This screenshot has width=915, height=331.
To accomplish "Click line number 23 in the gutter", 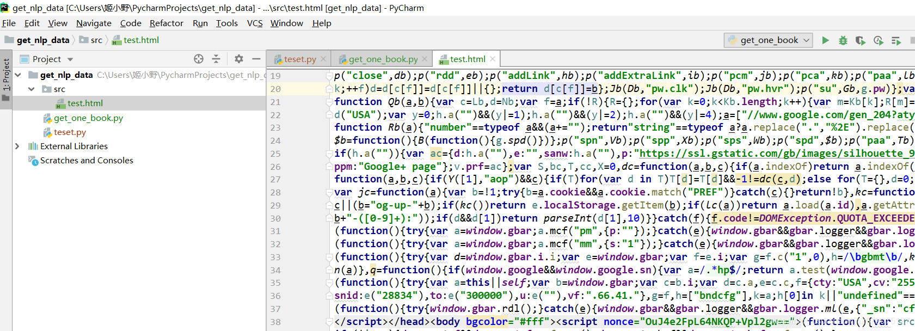I will [x=275, y=128].
